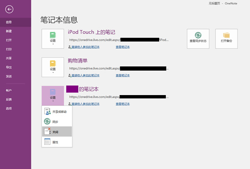Collapse the settings dropdown of 的笔记本 notebook

click(x=53, y=96)
